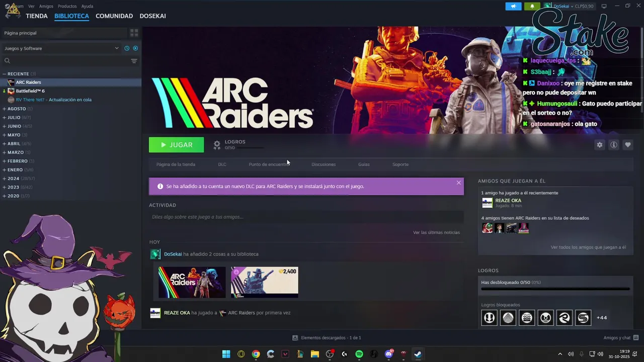
Task: Click the fifth locked achievement badge
Action: [565, 318]
